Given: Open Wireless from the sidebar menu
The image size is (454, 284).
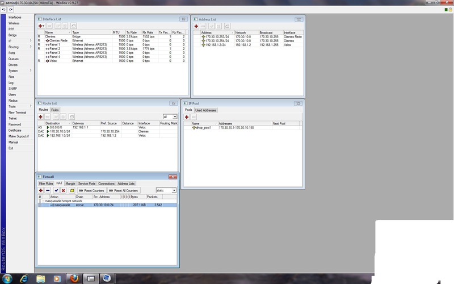Looking at the screenshot, I should click(14, 23).
